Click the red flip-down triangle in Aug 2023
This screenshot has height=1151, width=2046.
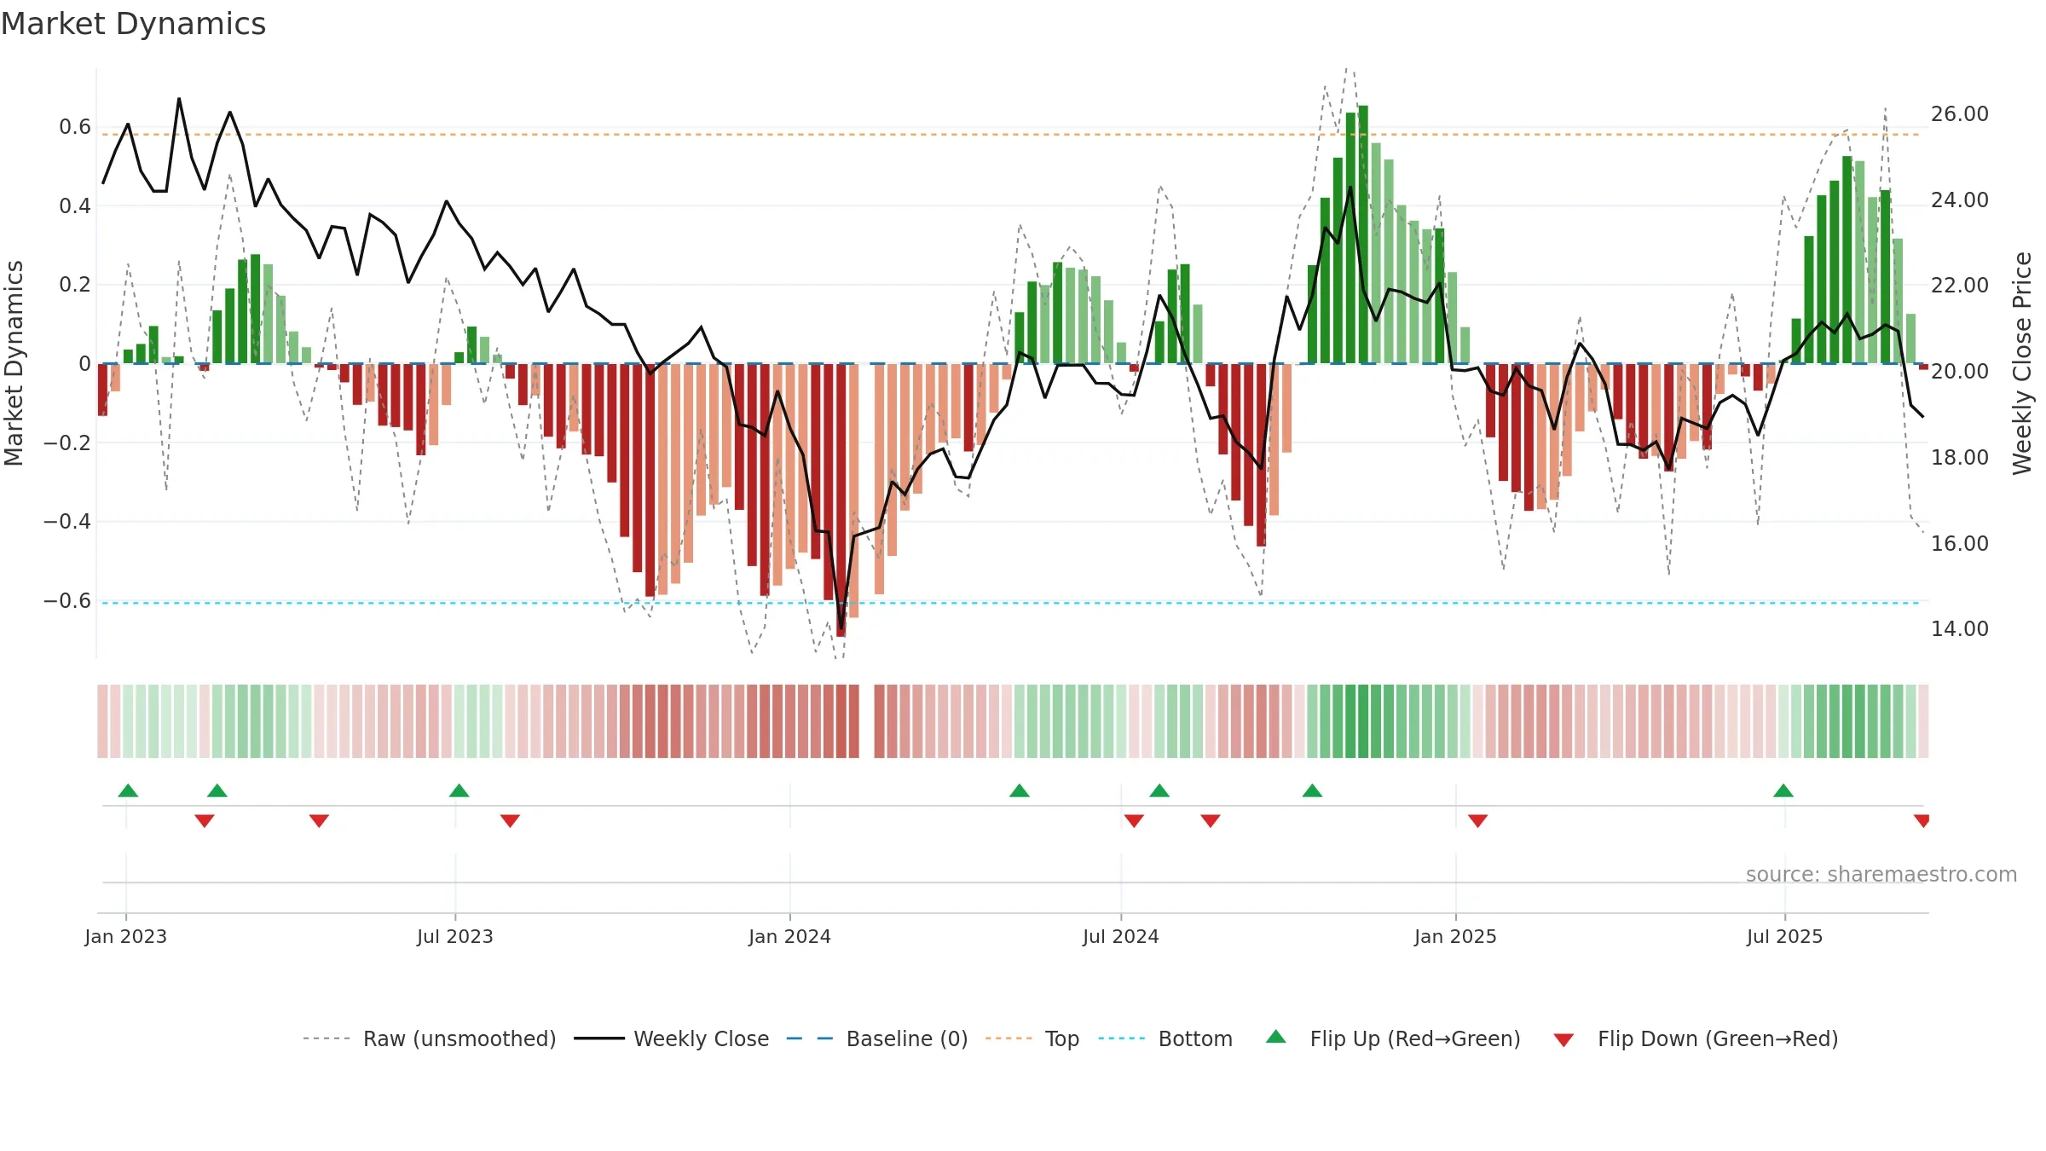click(x=511, y=820)
